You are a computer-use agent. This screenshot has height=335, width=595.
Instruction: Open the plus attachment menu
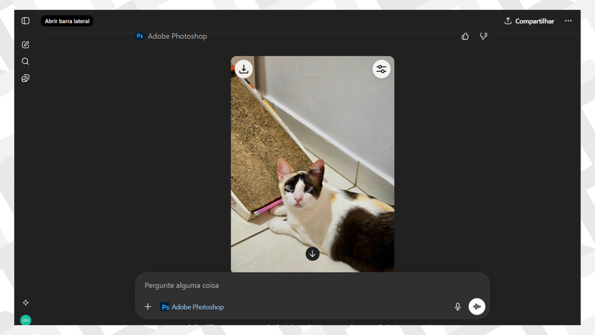[x=148, y=307]
